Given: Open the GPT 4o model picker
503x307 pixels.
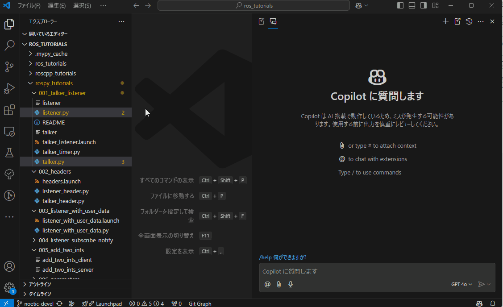Looking at the screenshot, I should (x=461, y=284).
